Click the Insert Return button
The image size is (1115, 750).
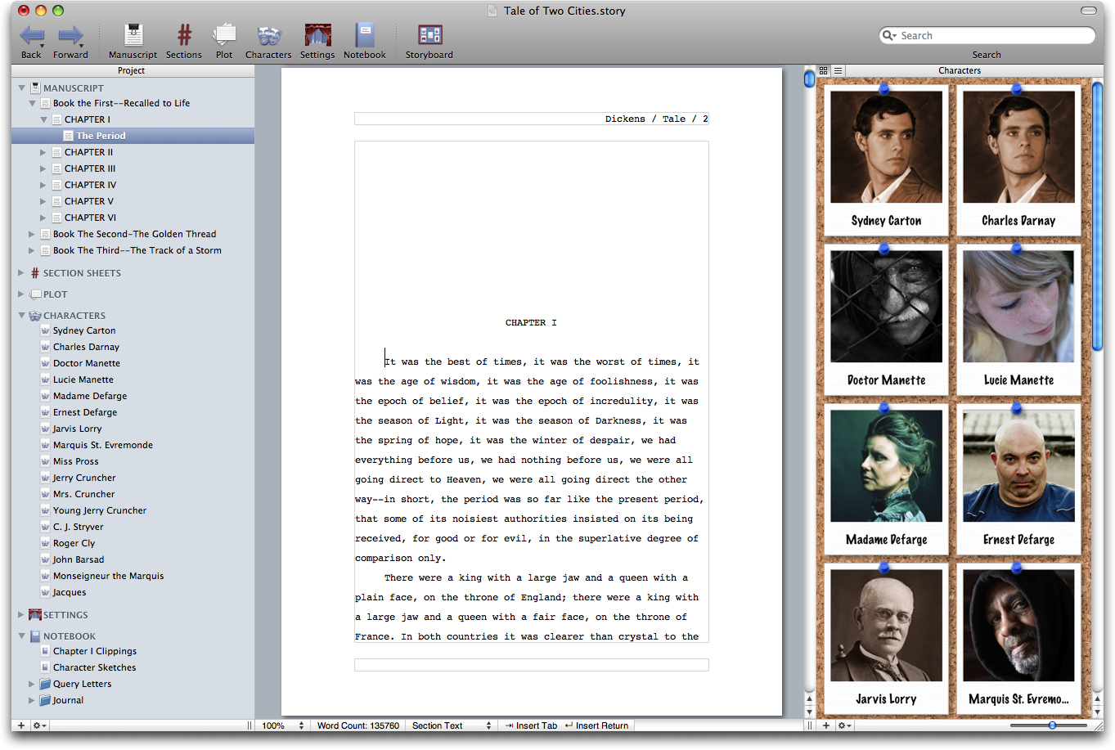pos(596,725)
